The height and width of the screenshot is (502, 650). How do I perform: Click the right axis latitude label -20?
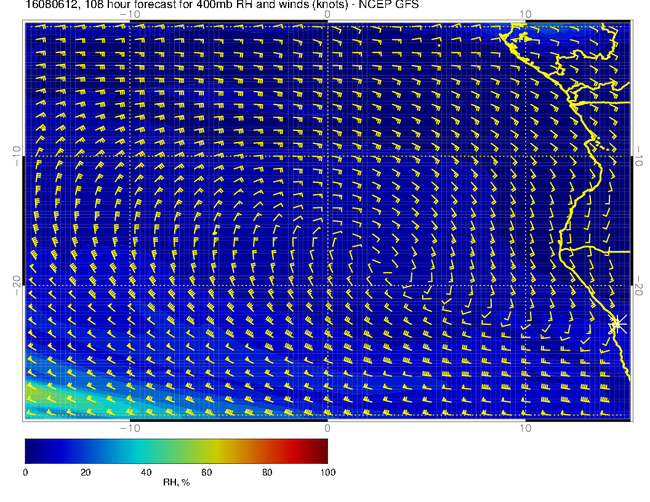click(638, 285)
